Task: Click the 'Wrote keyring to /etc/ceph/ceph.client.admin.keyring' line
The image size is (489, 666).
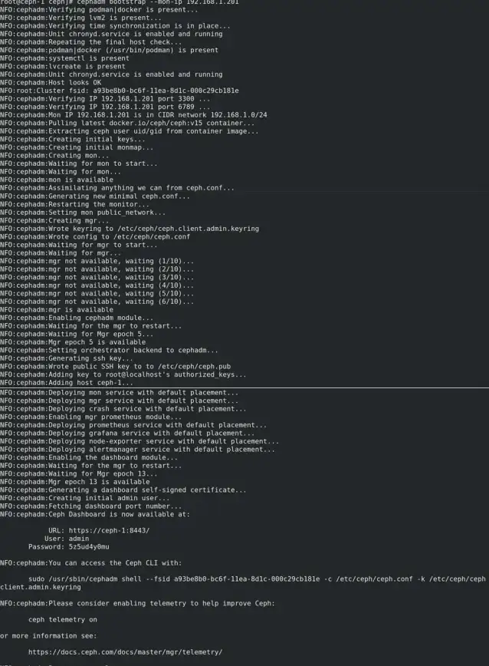Action: (x=130, y=229)
